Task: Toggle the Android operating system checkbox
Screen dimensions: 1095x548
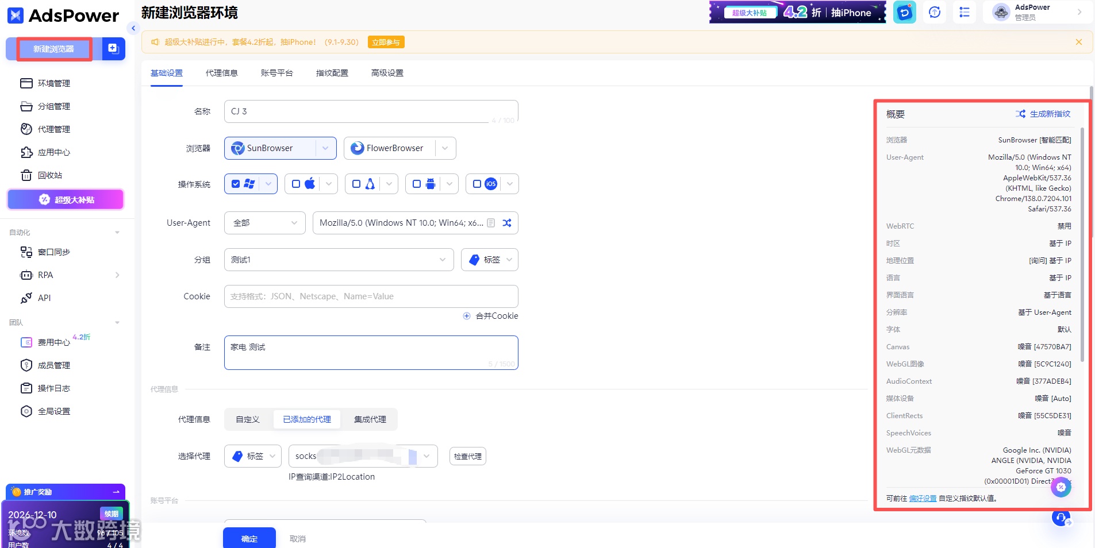Action: 417,184
